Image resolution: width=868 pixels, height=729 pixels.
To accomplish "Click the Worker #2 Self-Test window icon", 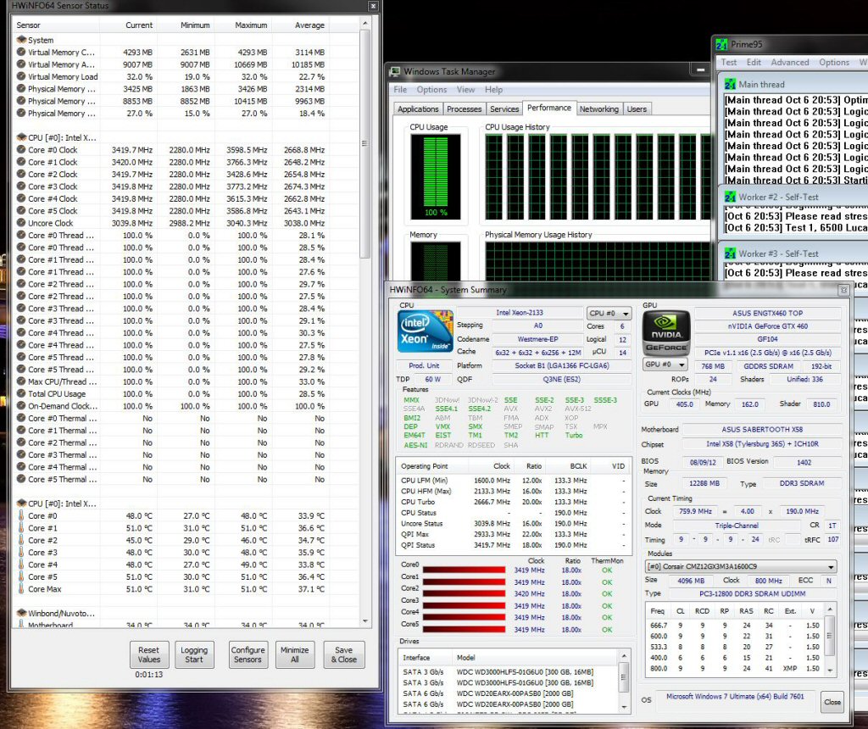I will [730, 197].
